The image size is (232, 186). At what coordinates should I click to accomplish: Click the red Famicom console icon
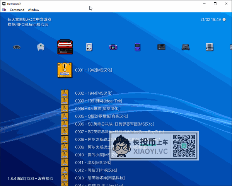tap(65, 47)
